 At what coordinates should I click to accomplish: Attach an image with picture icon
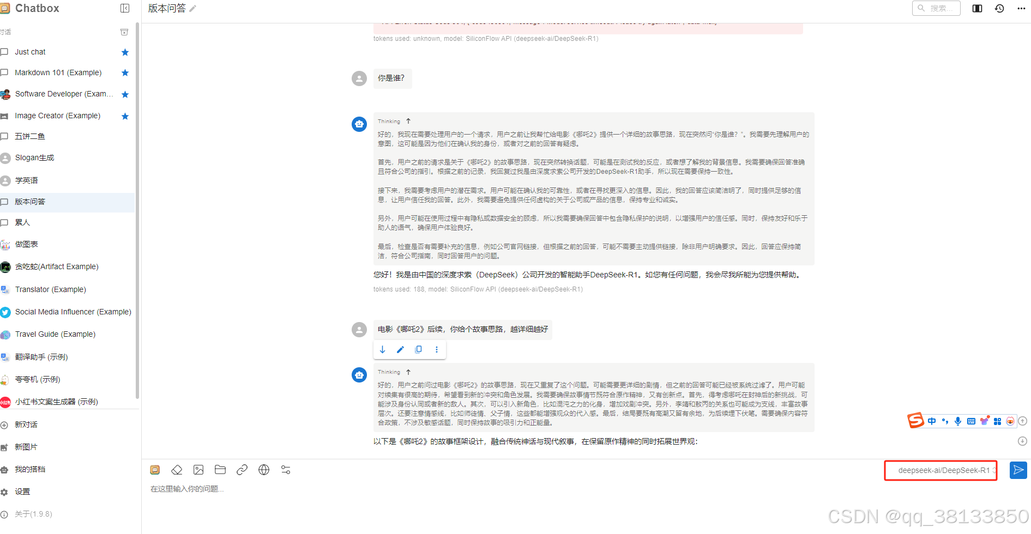pyautogui.click(x=198, y=470)
